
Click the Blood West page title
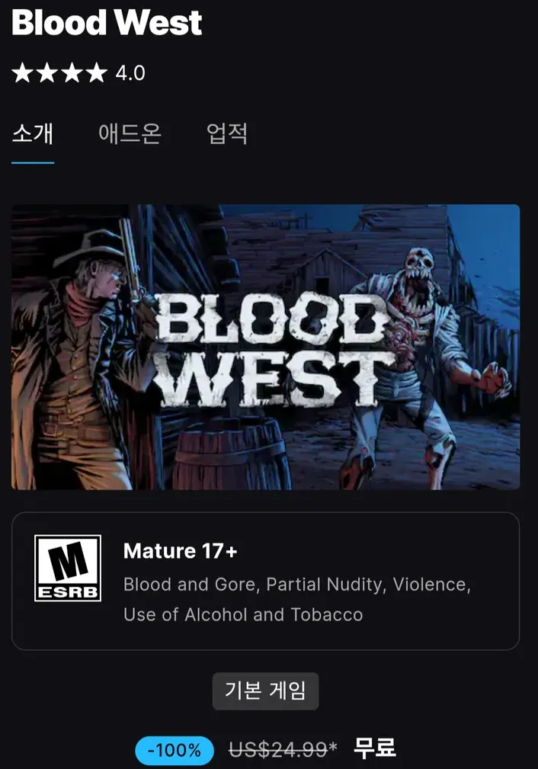107,22
